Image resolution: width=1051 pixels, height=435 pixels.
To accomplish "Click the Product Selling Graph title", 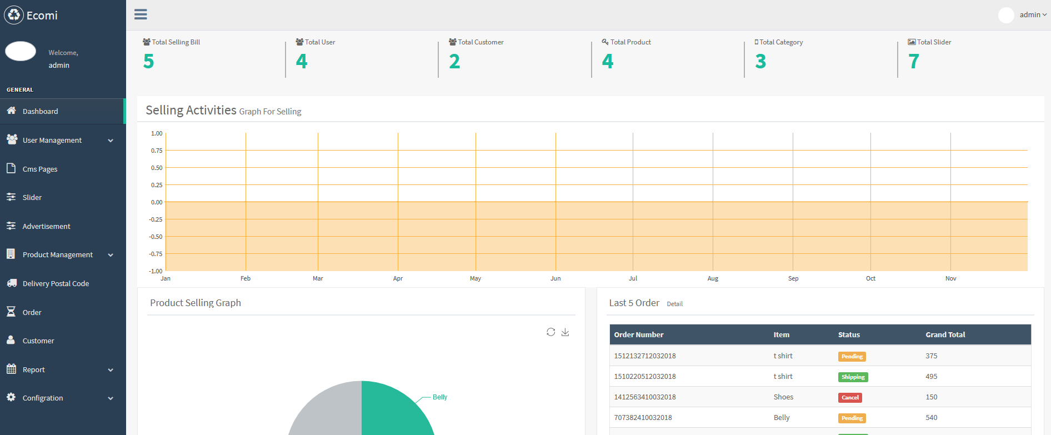I will coord(196,303).
